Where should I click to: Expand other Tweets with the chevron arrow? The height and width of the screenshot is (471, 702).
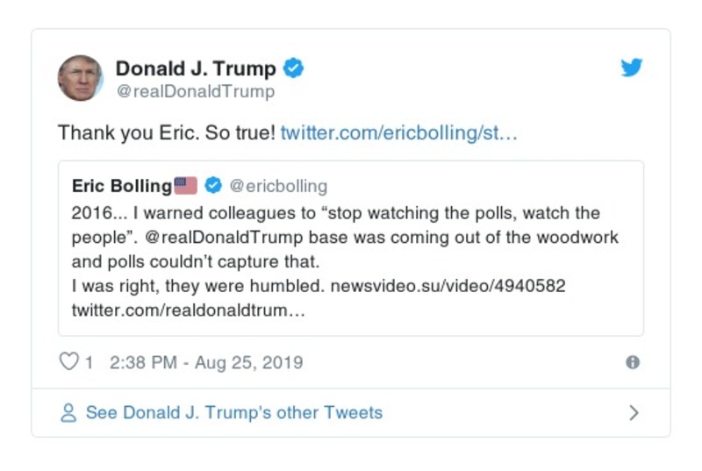click(634, 413)
